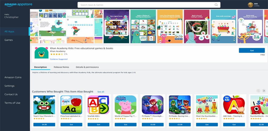This screenshot has width=268, height=131.
Task: Buy PJ Masks Racing Heroes for £3.99
Action: tap(180, 124)
